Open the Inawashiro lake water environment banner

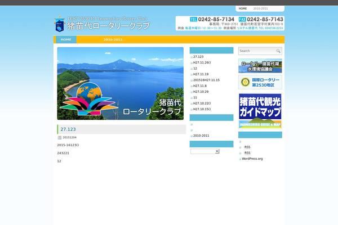pyautogui.click(x=260, y=66)
